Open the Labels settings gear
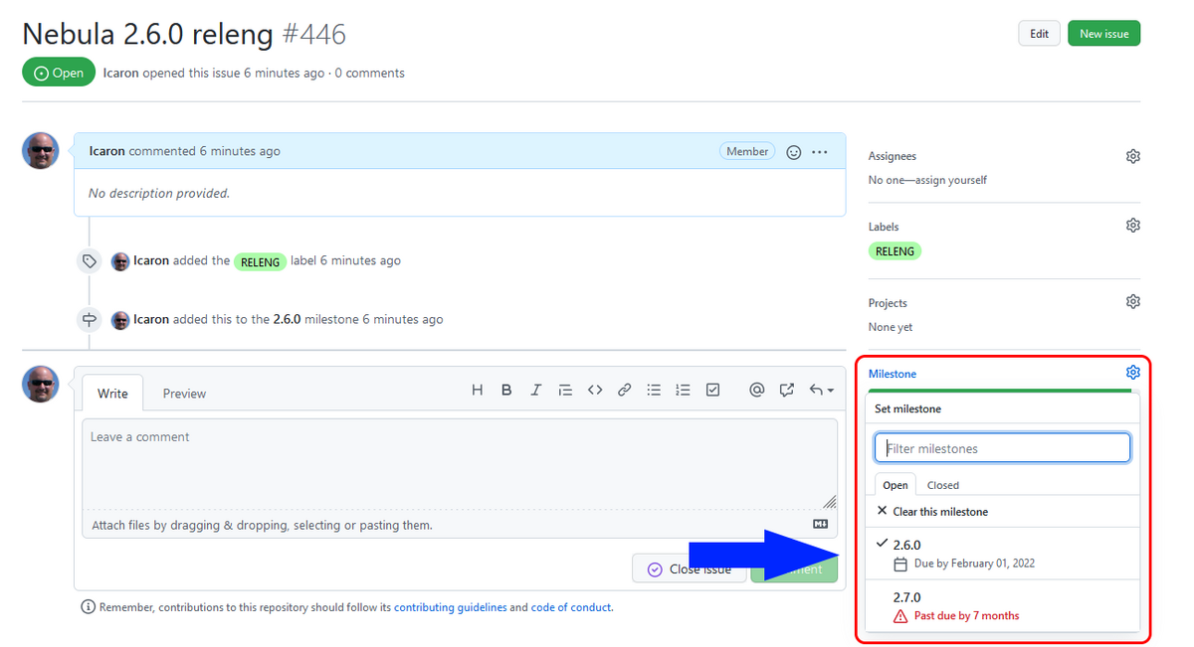The width and height of the screenshot is (1194, 647). pyautogui.click(x=1132, y=225)
